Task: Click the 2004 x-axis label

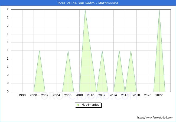Action: (x=57, y=95)
